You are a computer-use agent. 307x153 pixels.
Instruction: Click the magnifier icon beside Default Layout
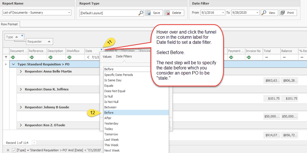tap(141, 13)
